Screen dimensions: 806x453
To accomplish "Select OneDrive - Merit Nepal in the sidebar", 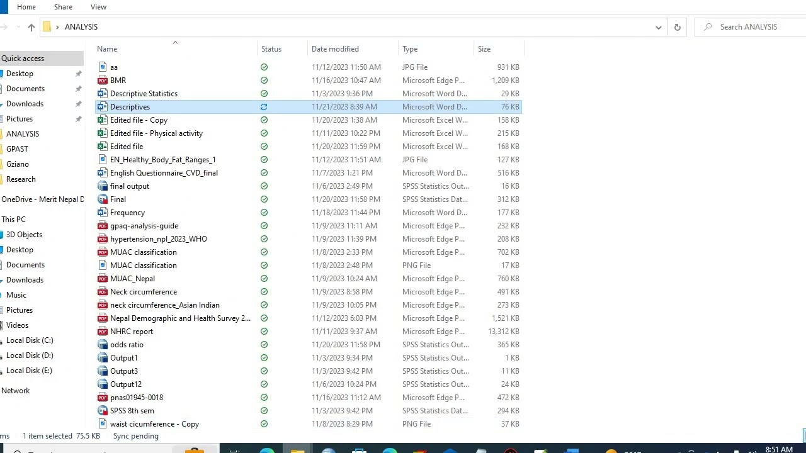I will (42, 199).
